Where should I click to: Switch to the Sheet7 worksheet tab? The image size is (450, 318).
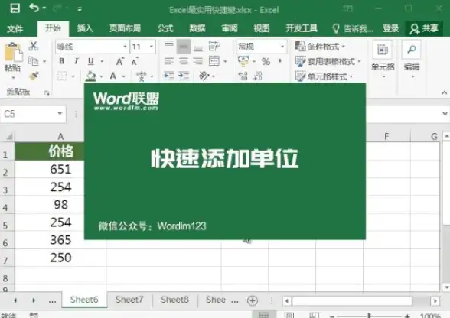click(129, 300)
